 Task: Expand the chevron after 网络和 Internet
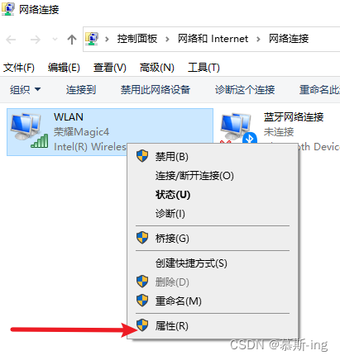(258, 39)
